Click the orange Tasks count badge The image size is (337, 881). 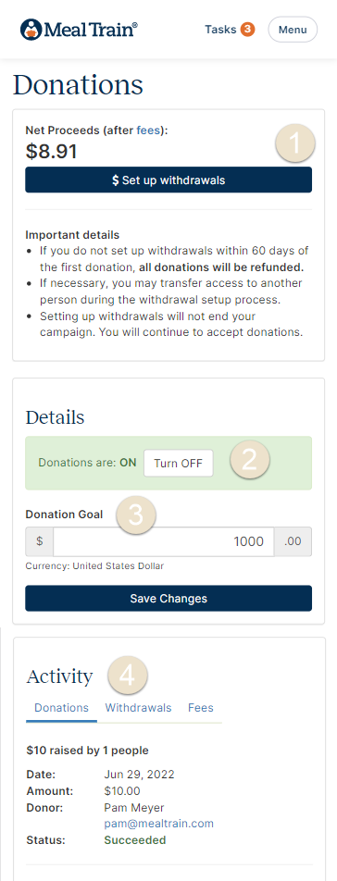coord(248,30)
